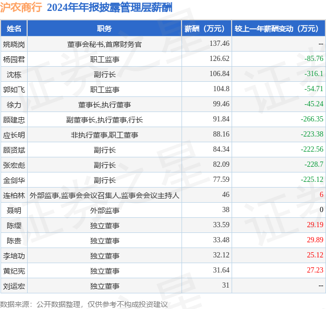Click salary value 77.59
This screenshot has width=326, height=309.
click(221, 179)
